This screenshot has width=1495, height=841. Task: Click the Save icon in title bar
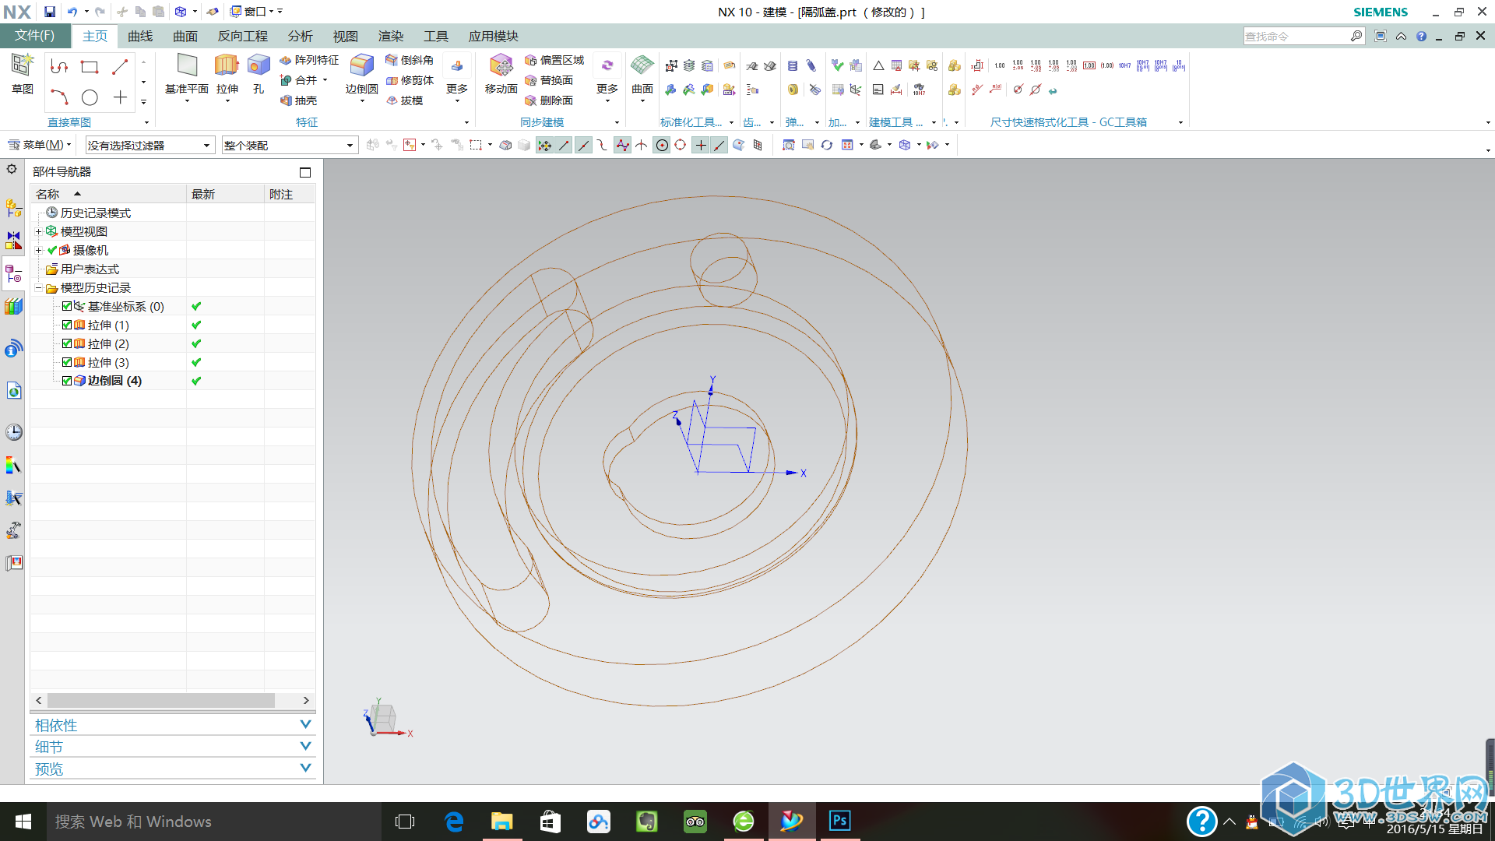(x=50, y=12)
